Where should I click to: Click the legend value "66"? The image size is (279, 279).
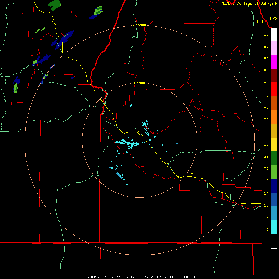266,34
